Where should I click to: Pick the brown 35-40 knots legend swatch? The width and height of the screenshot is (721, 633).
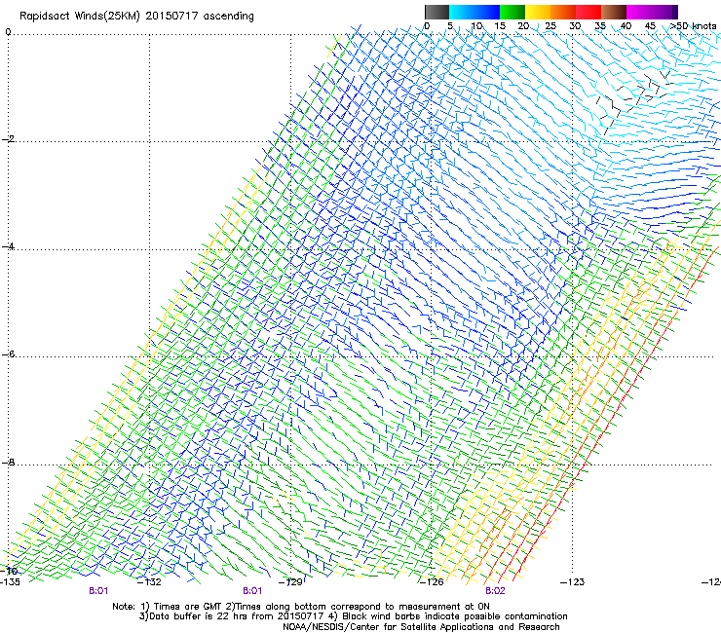(x=614, y=12)
